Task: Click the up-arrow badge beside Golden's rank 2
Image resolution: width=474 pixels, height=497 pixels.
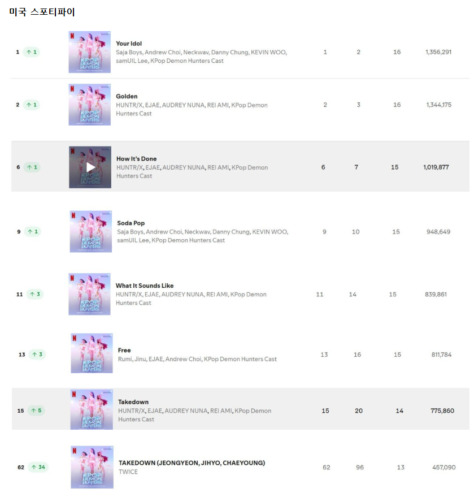Action: tap(32, 105)
